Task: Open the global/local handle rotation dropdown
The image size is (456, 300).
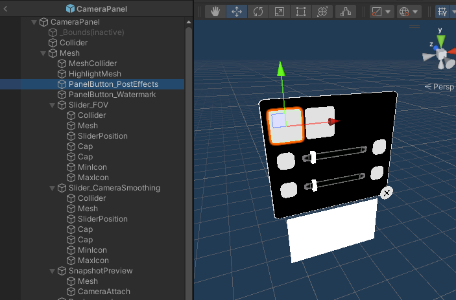Action: [x=410, y=12]
